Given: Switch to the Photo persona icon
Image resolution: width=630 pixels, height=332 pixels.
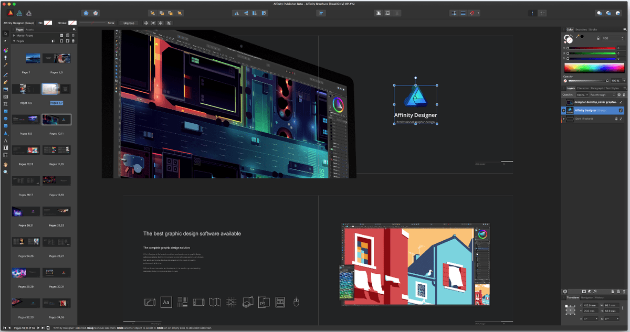Looking at the screenshot, I should [29, 13].
